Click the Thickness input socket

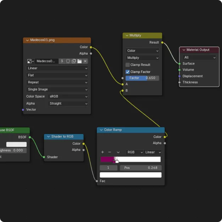(x=179, y=82)
